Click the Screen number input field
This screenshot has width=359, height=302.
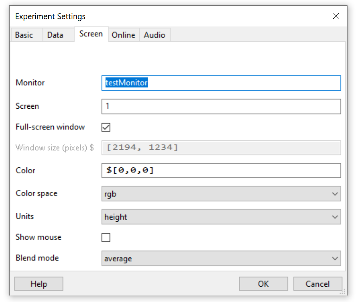click(x=221, y=106)
